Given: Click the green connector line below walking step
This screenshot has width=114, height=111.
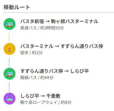Looking at the screenshot, I should pos(9,62).
